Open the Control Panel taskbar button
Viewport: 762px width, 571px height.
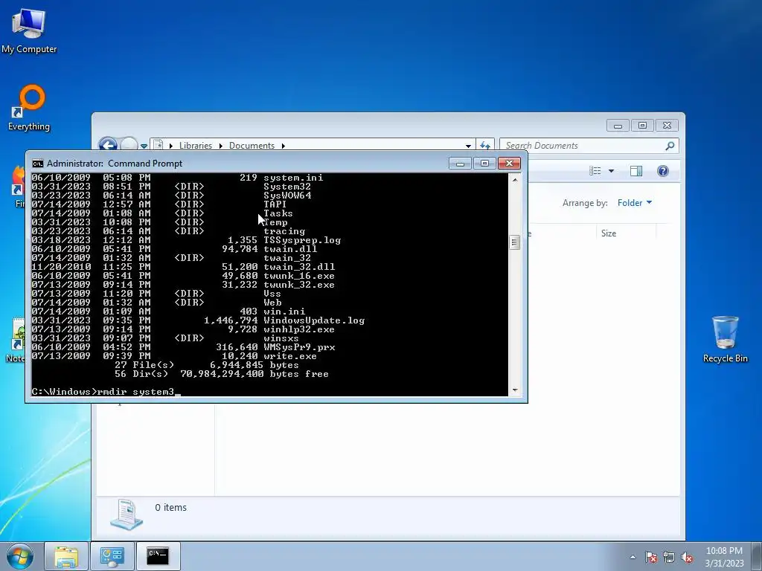pyautogui.click(x=112, y=556)
